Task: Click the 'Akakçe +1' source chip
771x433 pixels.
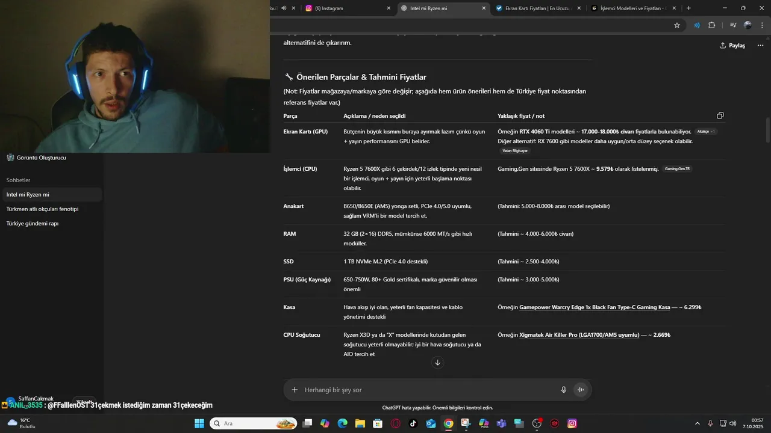Action: click(706, 132)
